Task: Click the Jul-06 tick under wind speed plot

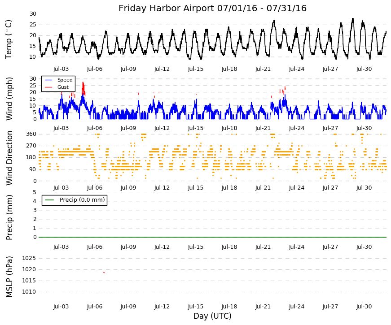Action: pyautogui.click(x=95, y=128)
